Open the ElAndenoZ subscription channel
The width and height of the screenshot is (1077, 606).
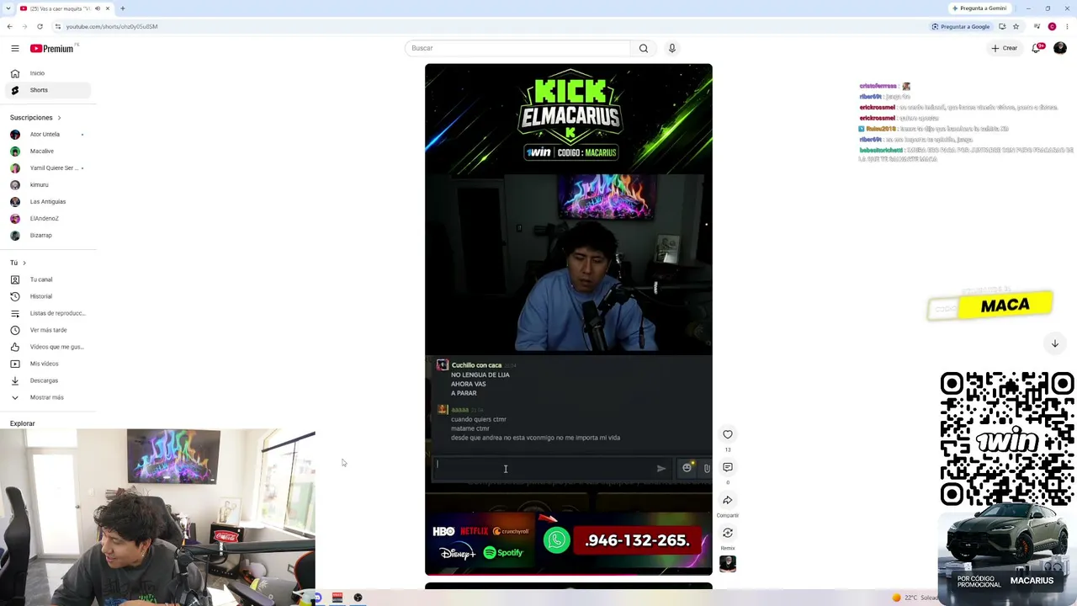point(47,219)
